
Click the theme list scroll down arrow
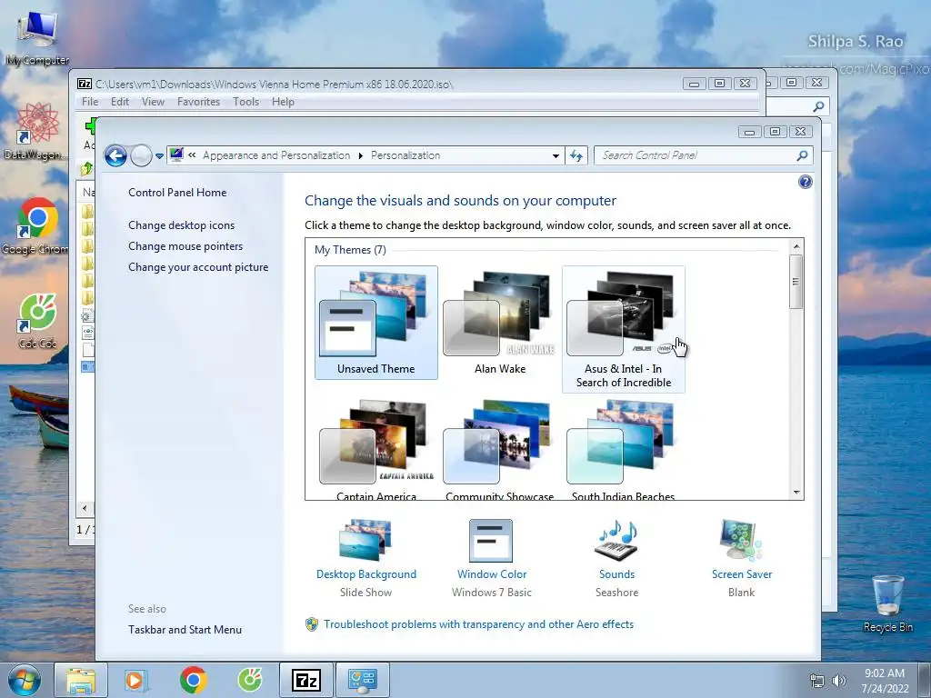tap(796, 492)
